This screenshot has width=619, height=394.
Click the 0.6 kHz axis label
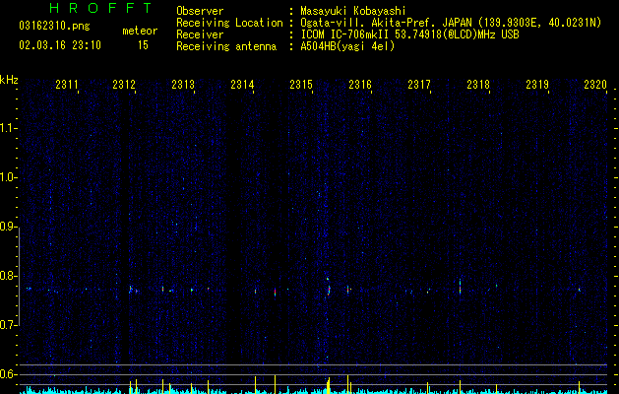click(x=9, y=374)
